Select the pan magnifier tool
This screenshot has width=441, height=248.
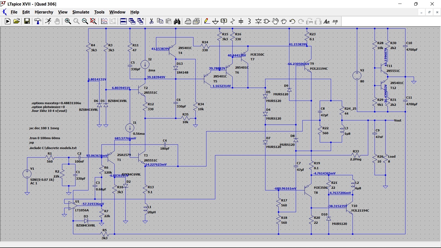(76, 21)
